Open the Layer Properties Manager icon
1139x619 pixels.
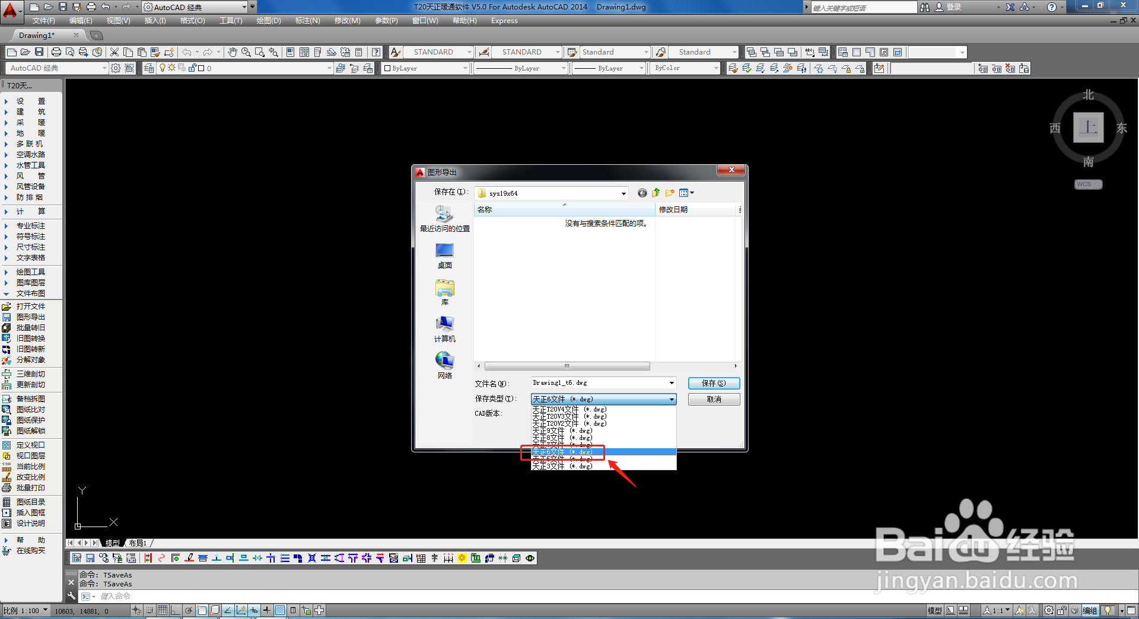coord(149,68)
